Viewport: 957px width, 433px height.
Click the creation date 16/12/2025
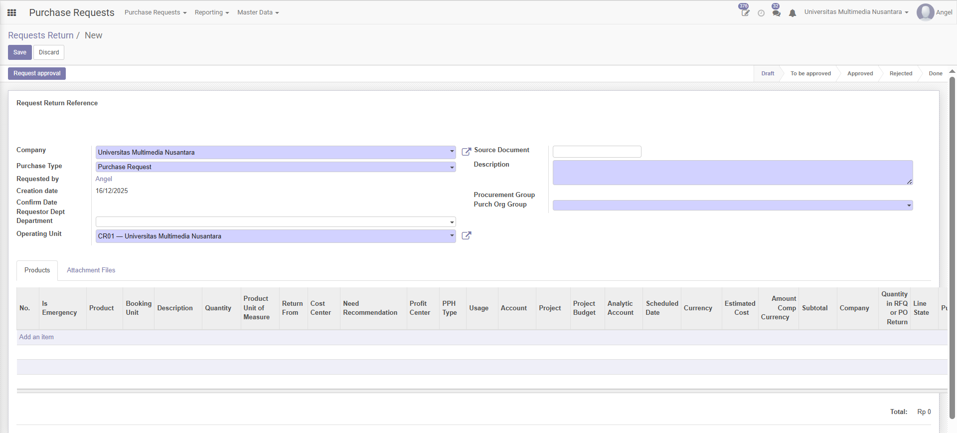pyautogui.click(x=112, y=191)
